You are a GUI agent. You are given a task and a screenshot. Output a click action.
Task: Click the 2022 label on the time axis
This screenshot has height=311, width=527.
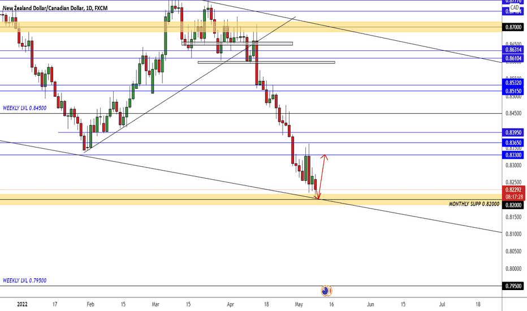[22, 305]
